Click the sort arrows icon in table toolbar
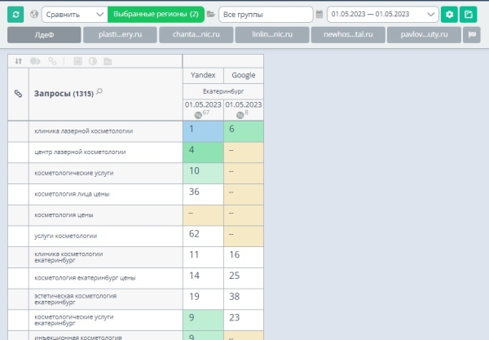 (18, 61)
